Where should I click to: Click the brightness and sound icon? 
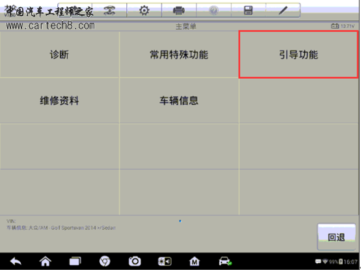coord(165,262)
